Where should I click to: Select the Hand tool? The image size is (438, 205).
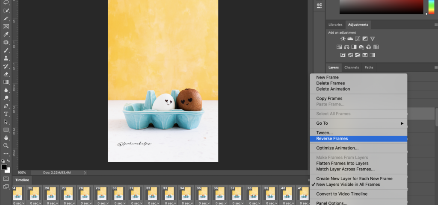click(x=6, y=138)
